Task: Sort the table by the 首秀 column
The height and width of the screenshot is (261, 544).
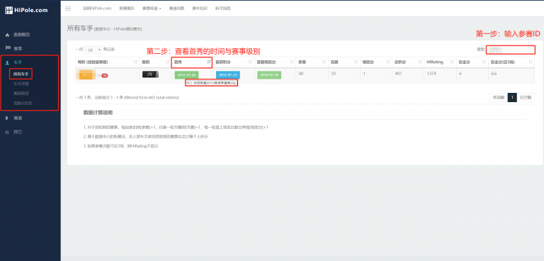Action: pyautogui.click(x=192, y=62)
